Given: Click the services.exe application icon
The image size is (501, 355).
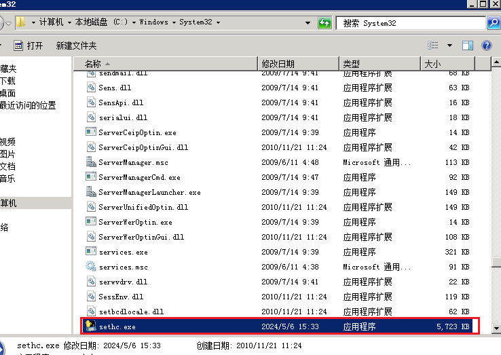Looking at the screenshot, I should pos(91,251).
